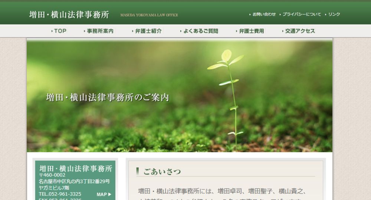The width and height of the screenshot is (371, 200).
Task: Open the プライバシーについて privacy link
Action: click(x=301, y=14)
